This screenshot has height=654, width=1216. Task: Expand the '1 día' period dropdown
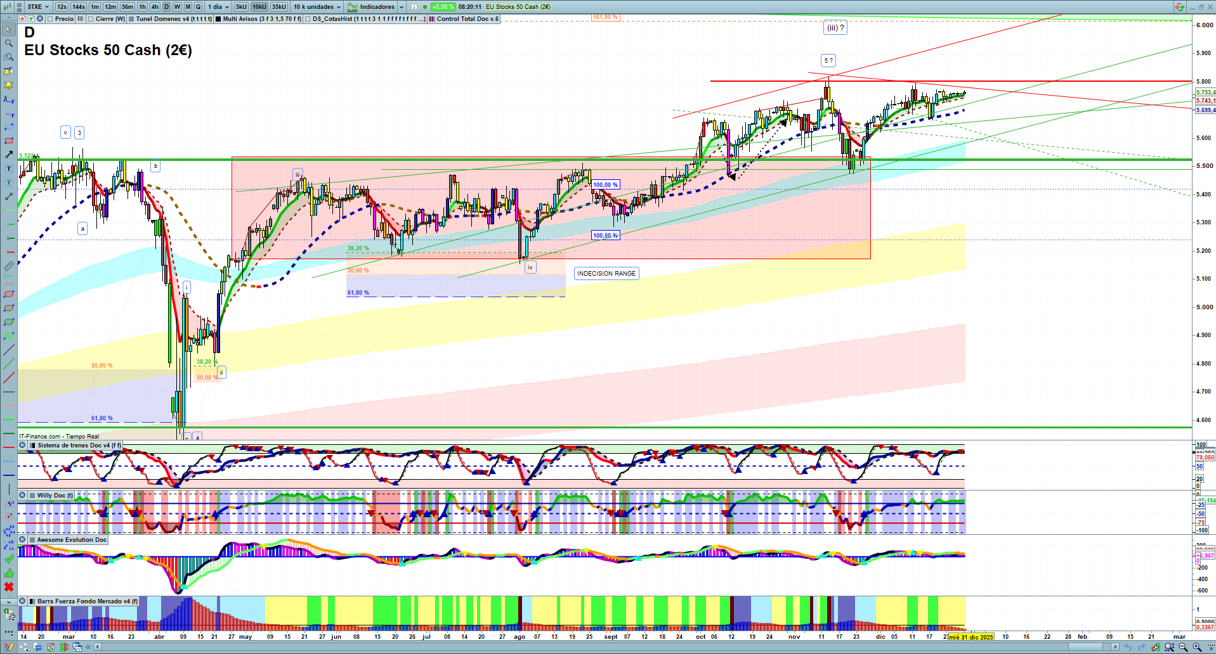tap(218, 7)
